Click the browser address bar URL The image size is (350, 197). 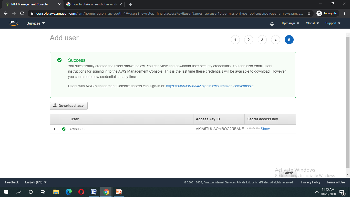(x=170, y=13)
